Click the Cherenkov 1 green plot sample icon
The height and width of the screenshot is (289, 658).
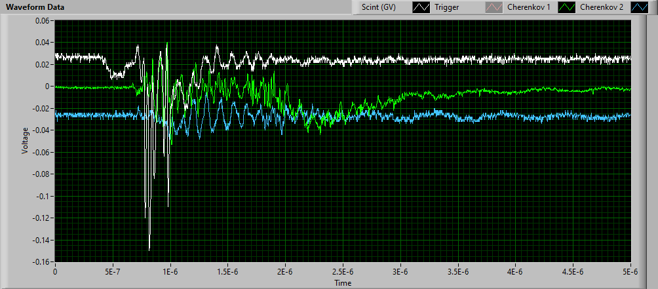(x=568, y=7)
